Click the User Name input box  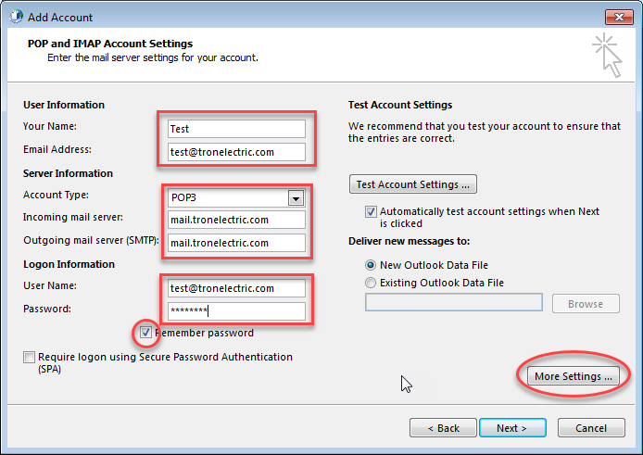point(235,288)
